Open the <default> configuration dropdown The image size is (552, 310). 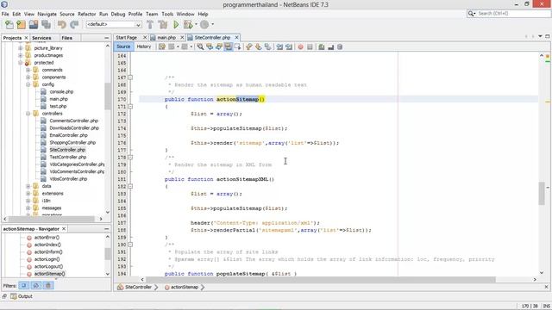coord(114,25)
